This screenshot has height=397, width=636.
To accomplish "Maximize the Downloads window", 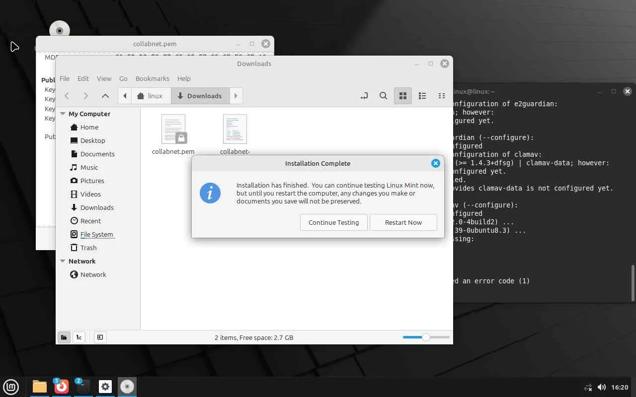I will [x=431, y=64].
